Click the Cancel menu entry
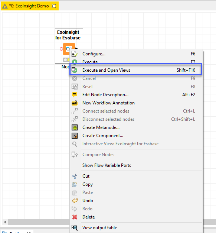216x233 pixels. click(136, 78)
